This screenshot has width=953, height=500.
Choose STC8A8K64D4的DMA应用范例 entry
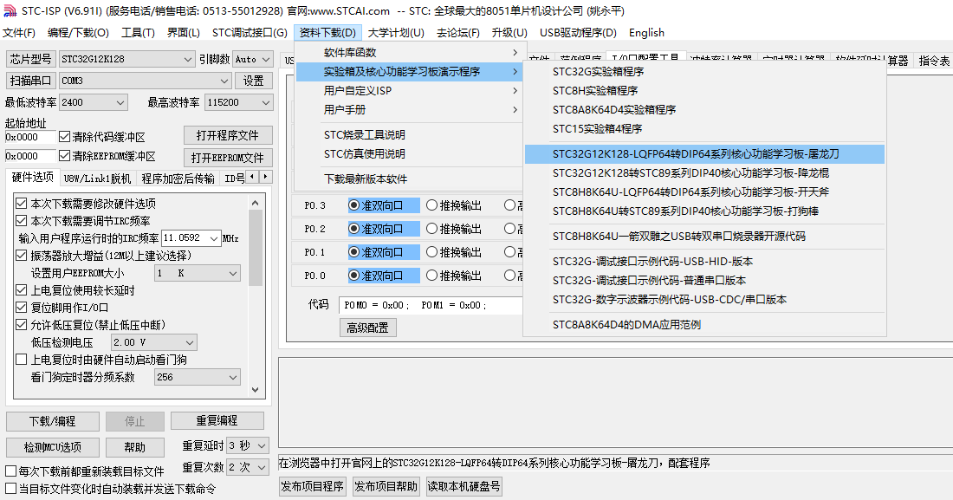pyautogui.click(x=704, y=325)
